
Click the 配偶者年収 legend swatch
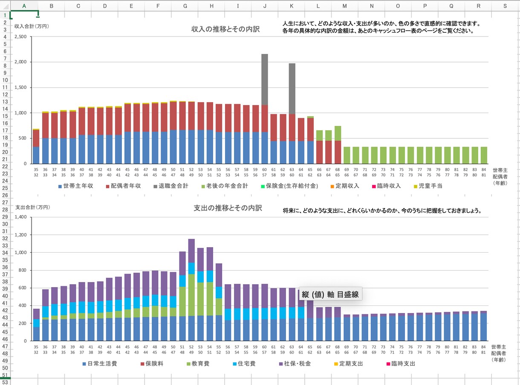coord(107,186)
